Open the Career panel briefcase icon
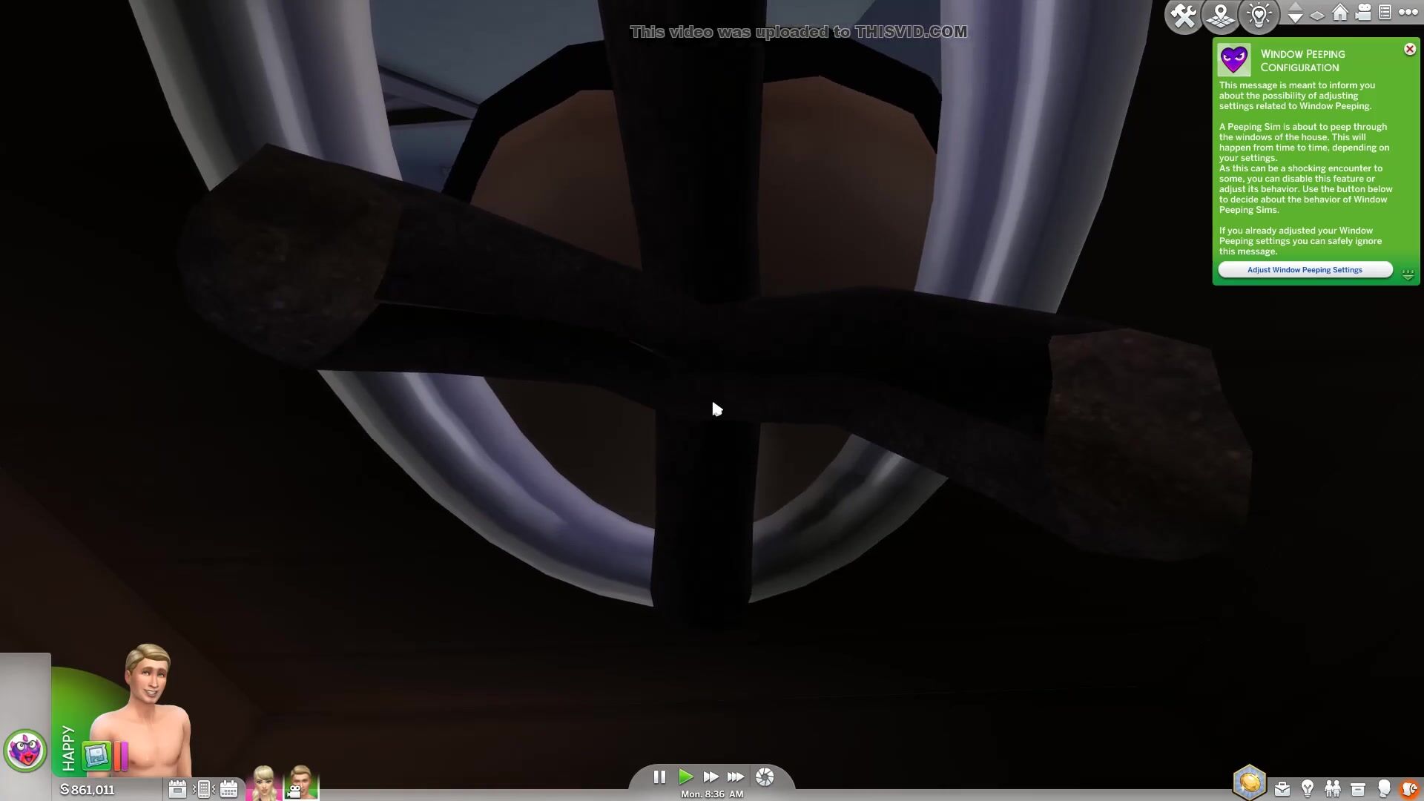1424x801 pixels. [x=1282, y=788]
